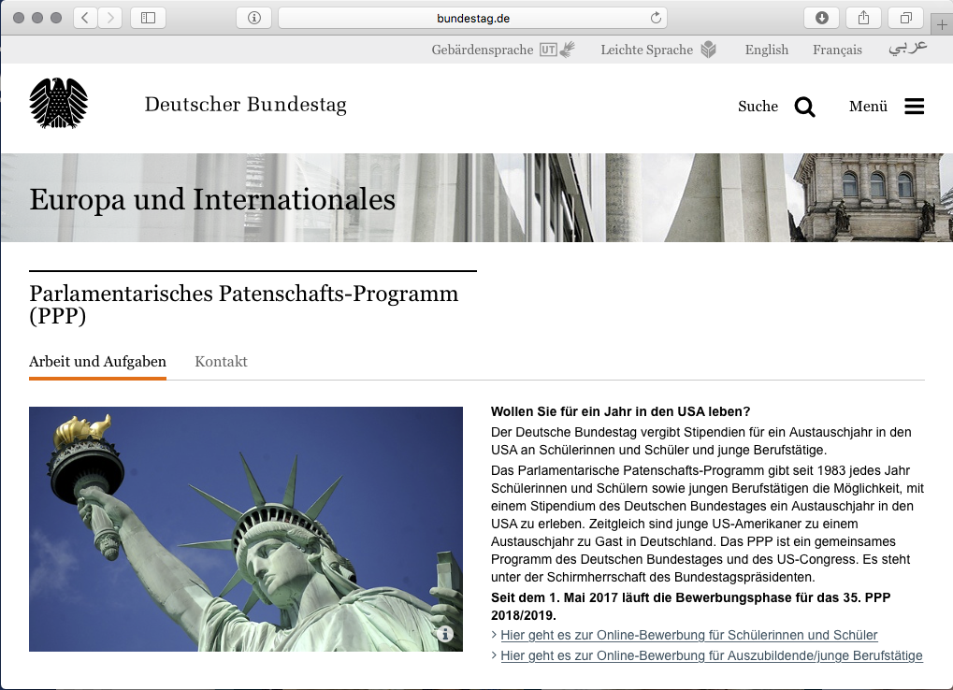This screenshot has width=953, height=690.
Task: Click the Europa und Internationales heading
Action: 212,200
